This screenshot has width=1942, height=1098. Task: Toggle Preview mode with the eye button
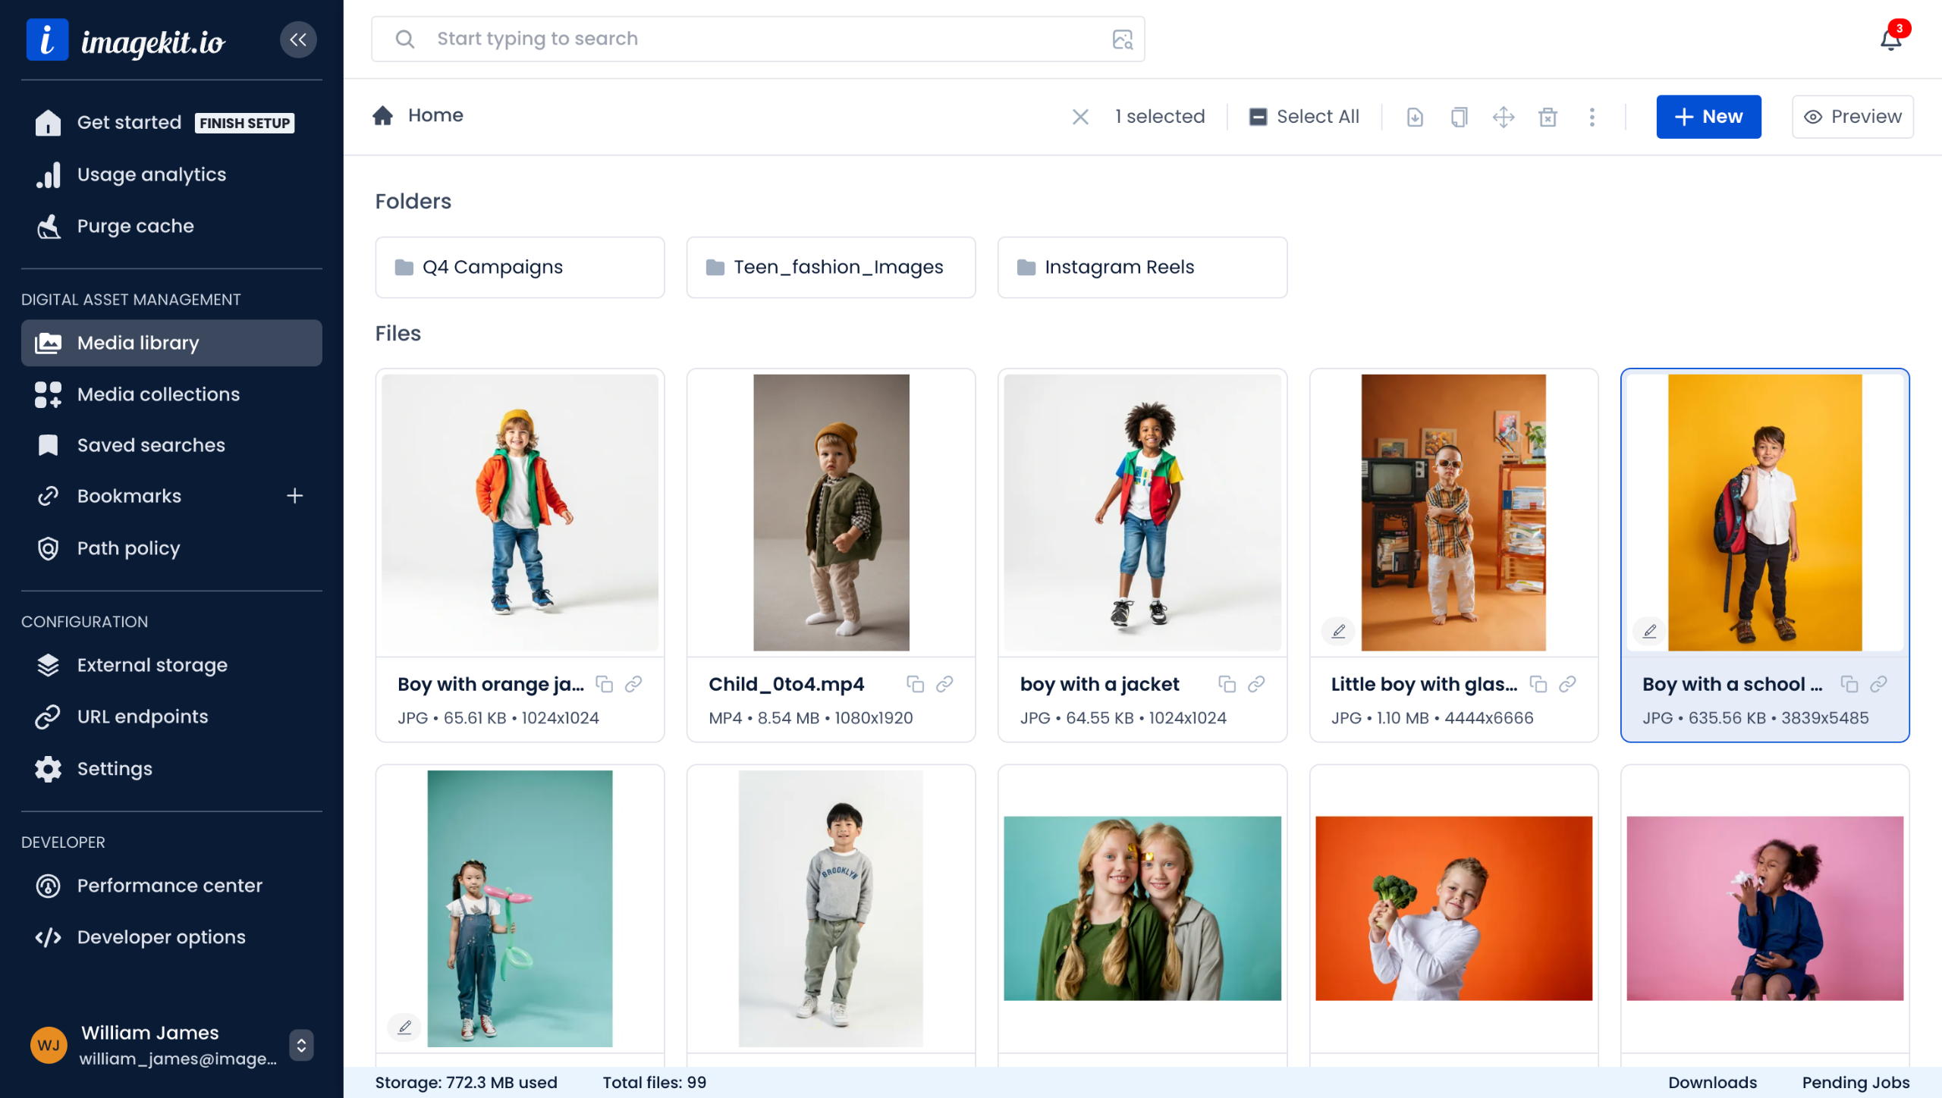(1852, 117)
